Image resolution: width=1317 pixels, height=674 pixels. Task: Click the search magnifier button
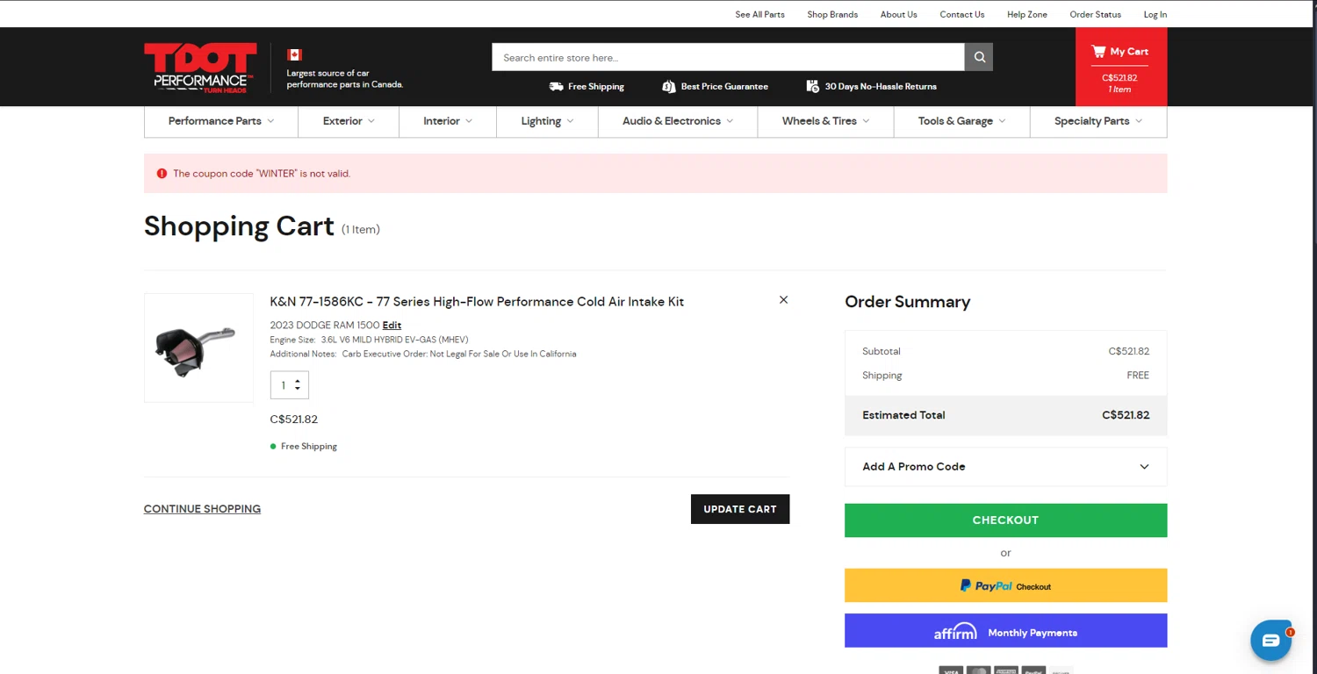pos(979,57)
